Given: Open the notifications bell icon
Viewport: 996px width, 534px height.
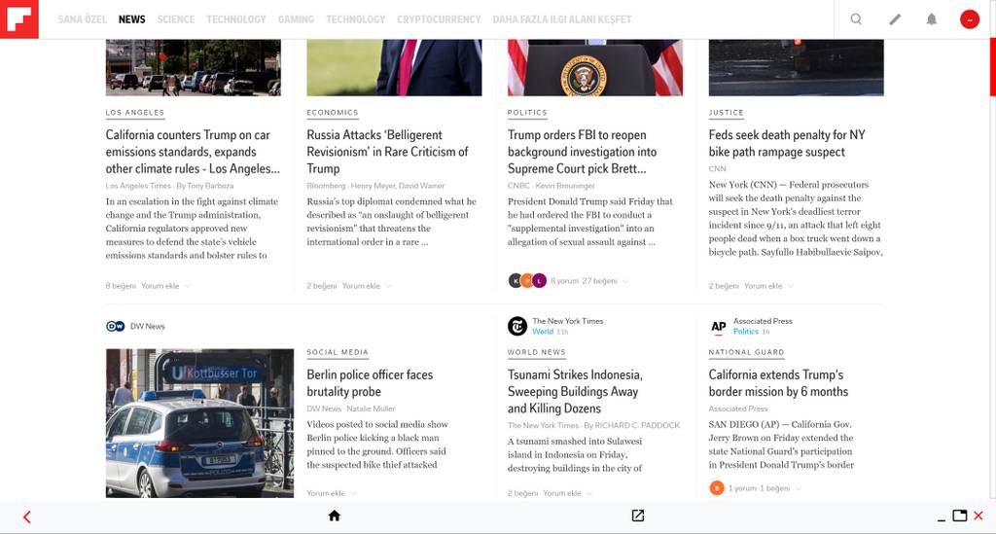Looking at the screenshot, I should click(931, 19).
